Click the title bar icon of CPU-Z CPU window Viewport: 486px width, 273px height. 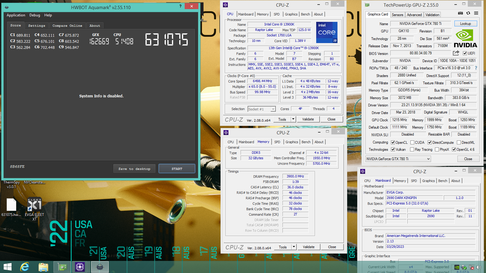(x=225, y=5)
